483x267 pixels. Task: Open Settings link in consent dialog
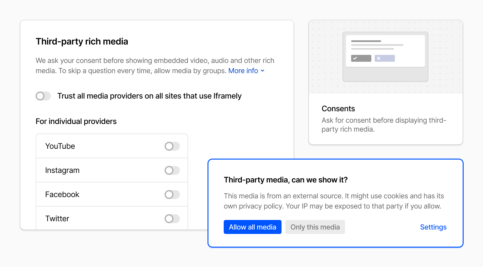[433, 227]
